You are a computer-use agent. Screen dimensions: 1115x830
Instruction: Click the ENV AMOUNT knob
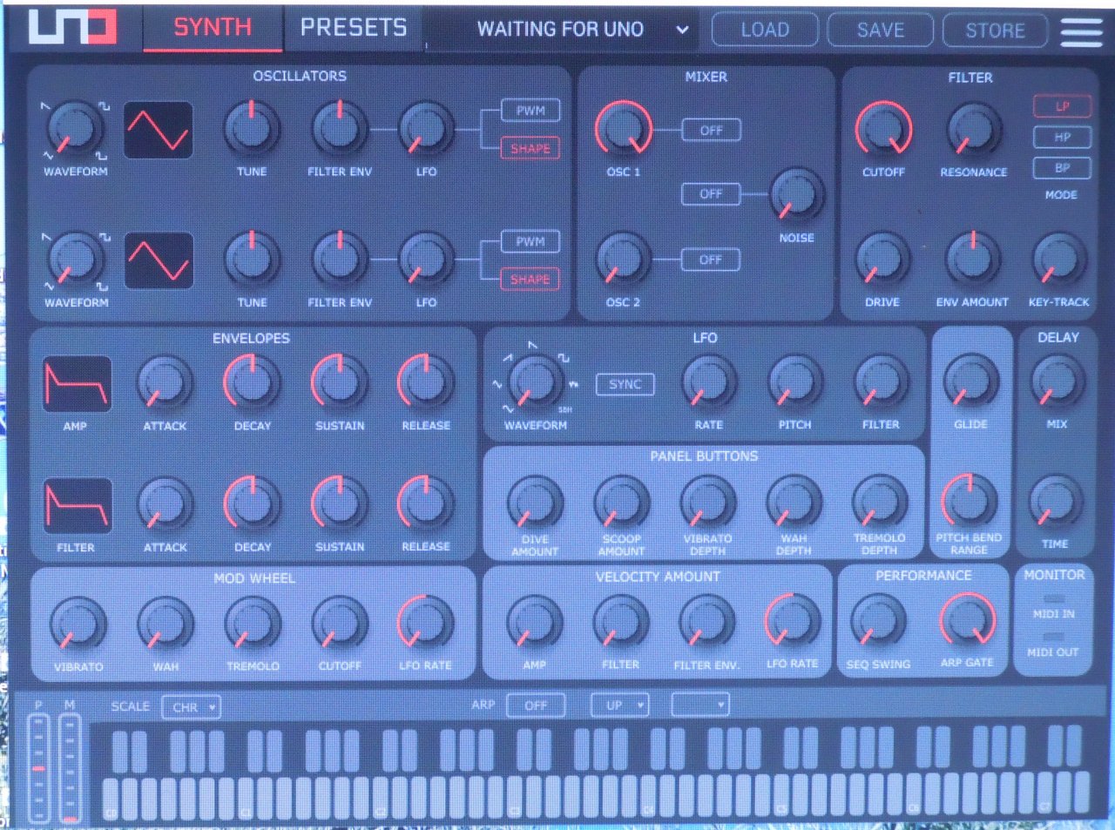point(972,259)
